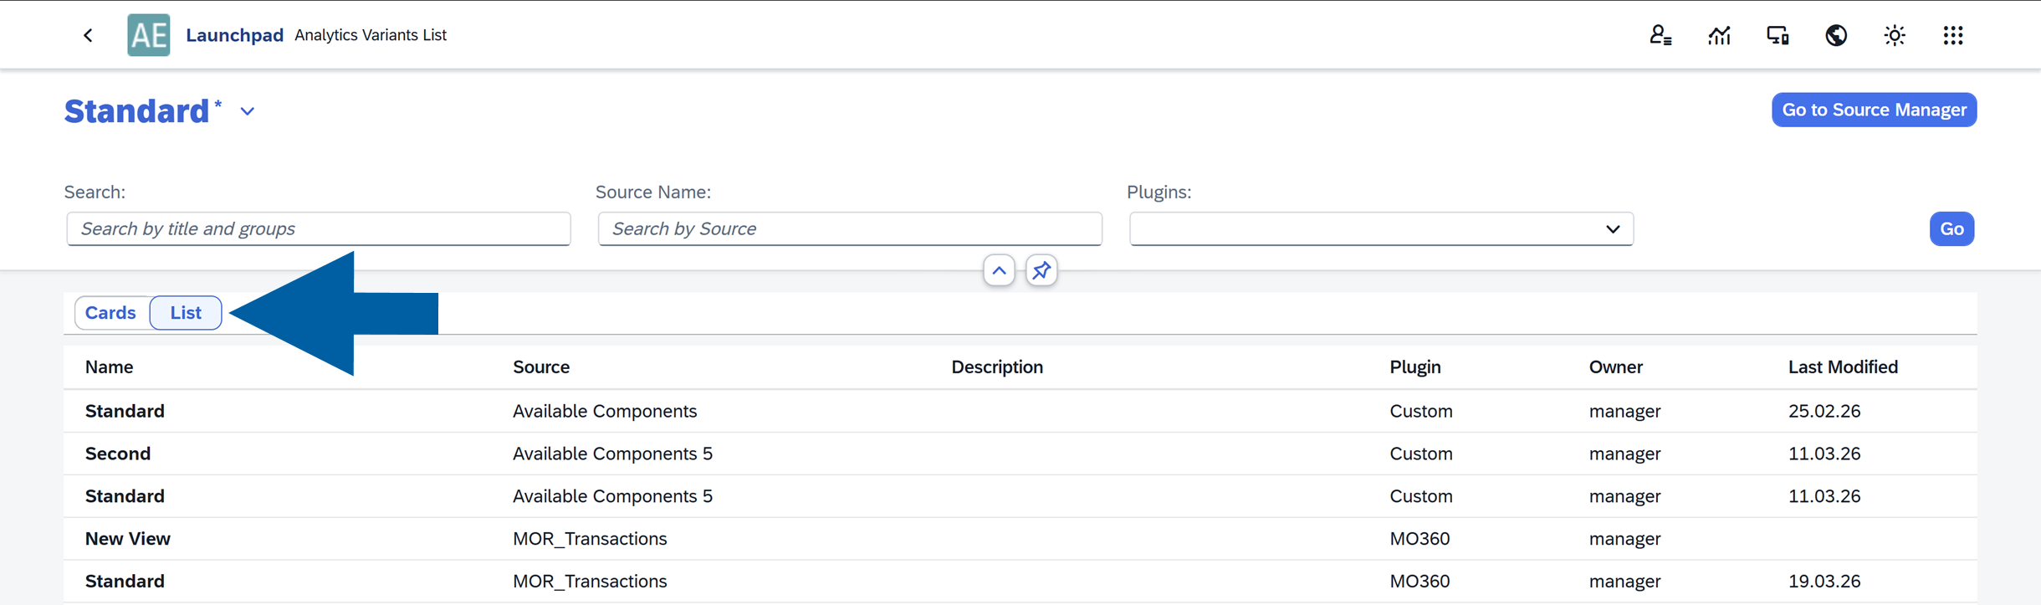Viewport: 2041px width, 605px height.
Task: Focus the Search by title and groups field
Action: click(x=319, y=228)
